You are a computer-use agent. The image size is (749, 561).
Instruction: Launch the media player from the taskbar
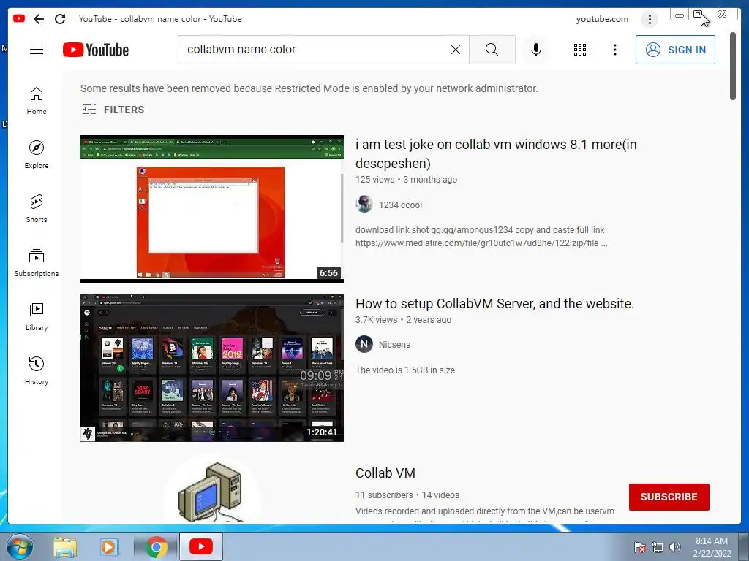[109, 547]
